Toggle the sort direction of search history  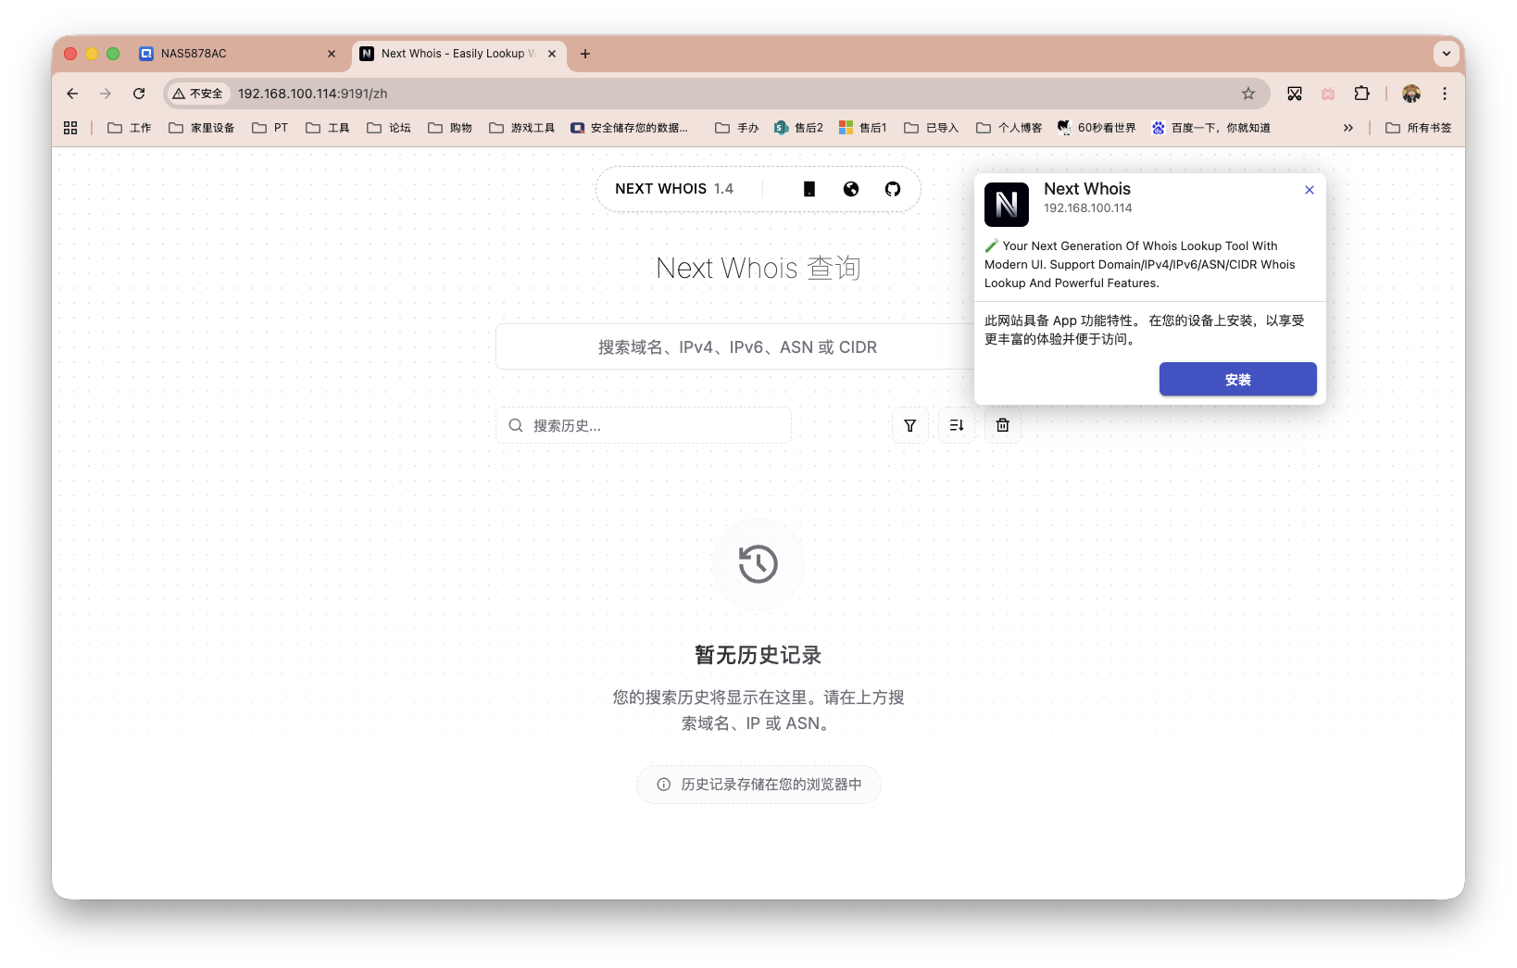[x=956, y=425]
